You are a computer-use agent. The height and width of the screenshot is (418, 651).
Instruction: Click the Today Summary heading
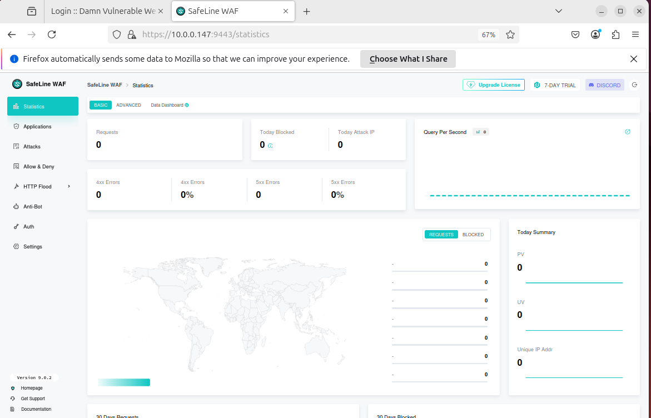(536, 232)
